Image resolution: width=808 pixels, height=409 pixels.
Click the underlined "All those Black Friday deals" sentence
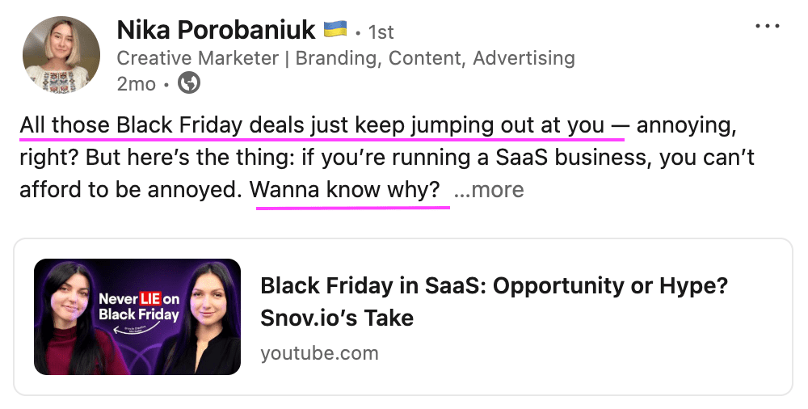312,126
